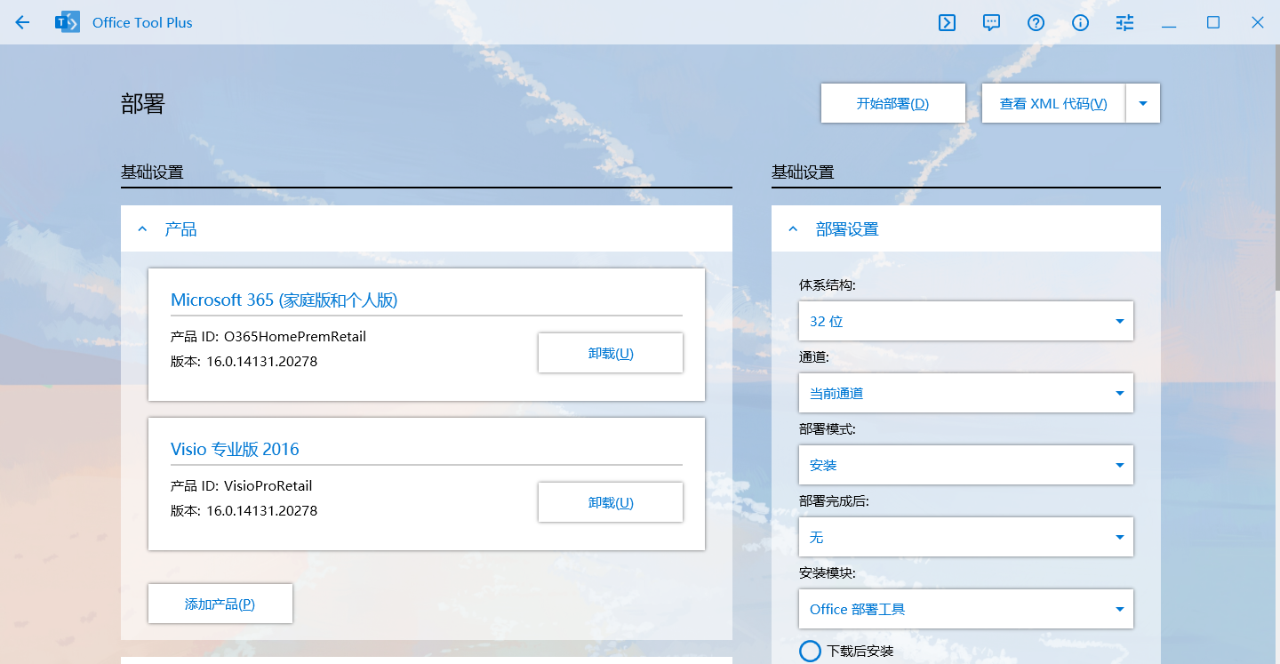Start deployment with 开始部署 button
The height and width of the screenshot is (664, 1280).
click(x=892, y=102)
